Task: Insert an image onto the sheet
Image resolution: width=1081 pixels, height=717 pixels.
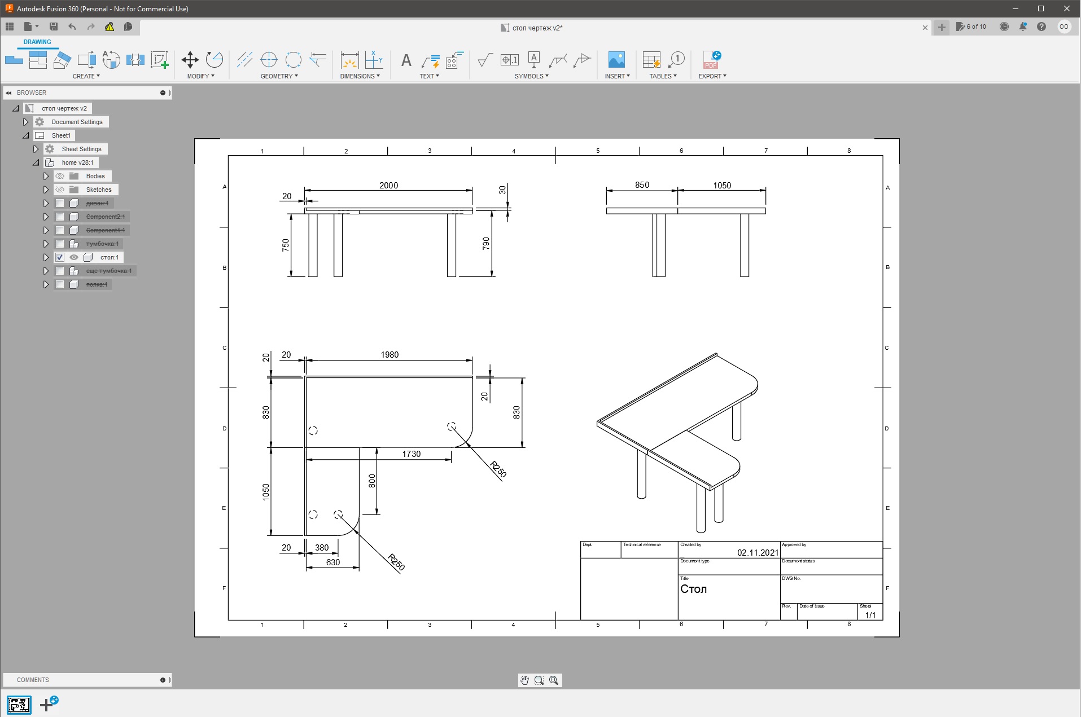Action: pos(616,60)
